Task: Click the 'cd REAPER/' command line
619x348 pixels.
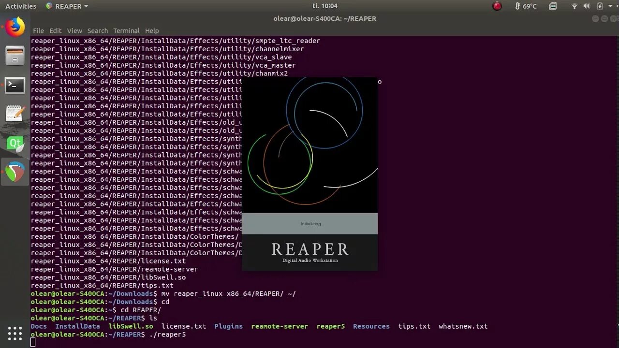Action: click(x=141, y=310)
